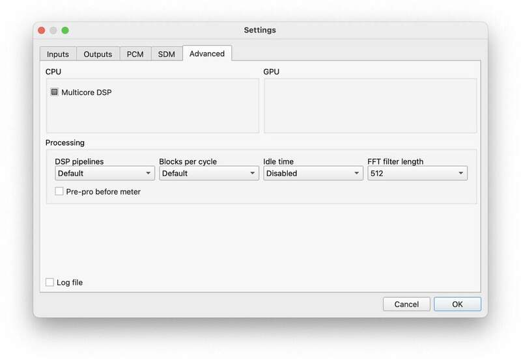The height and width of the screenshot is (361, 521).
Task: Open the Idle time dropdown
Action: coord(313,174)
